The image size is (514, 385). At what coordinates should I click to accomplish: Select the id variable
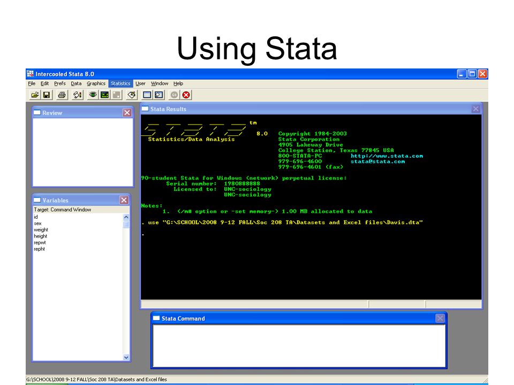tap(36, 217)
